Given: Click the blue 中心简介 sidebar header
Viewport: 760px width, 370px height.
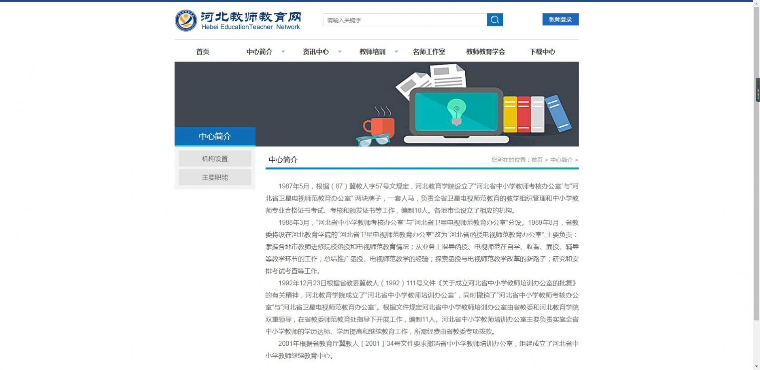Looking at the screenshot, I should pyautogui.click(x=215, y=136).
